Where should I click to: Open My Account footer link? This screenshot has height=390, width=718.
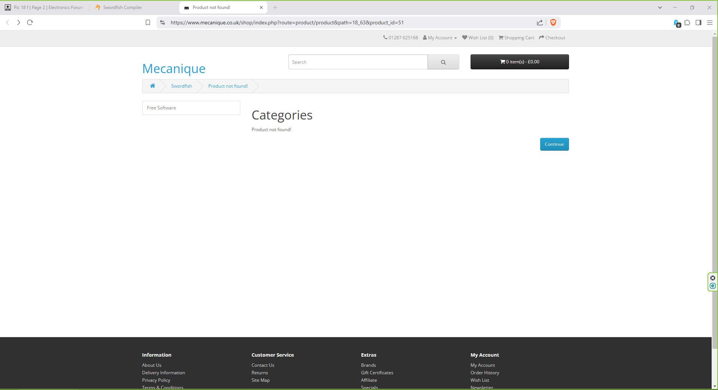coord(483,365)
